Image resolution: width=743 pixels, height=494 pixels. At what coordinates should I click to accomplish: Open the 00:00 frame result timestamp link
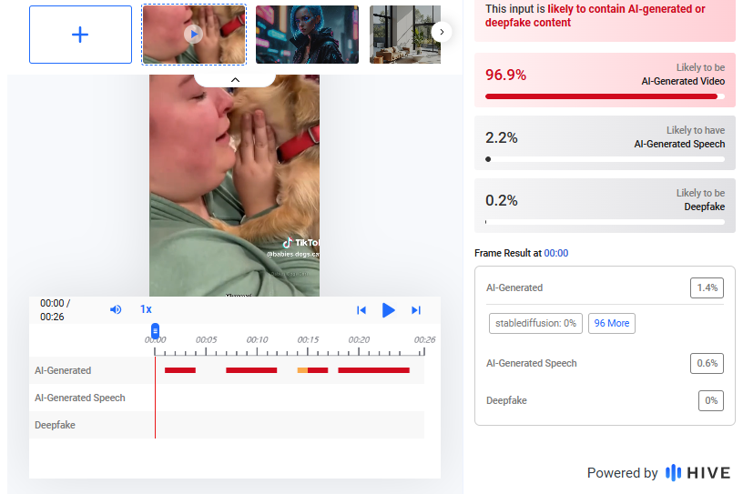(x=555, y=253)
